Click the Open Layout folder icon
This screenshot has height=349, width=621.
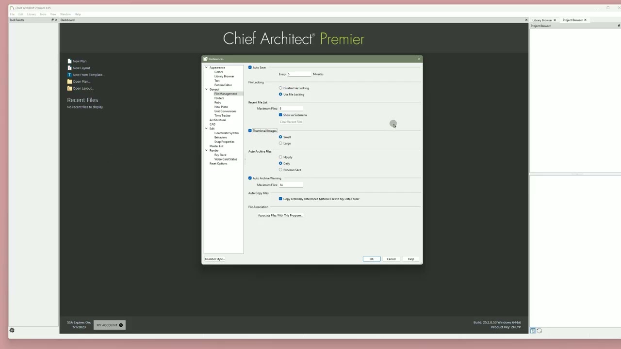point(69,88)
